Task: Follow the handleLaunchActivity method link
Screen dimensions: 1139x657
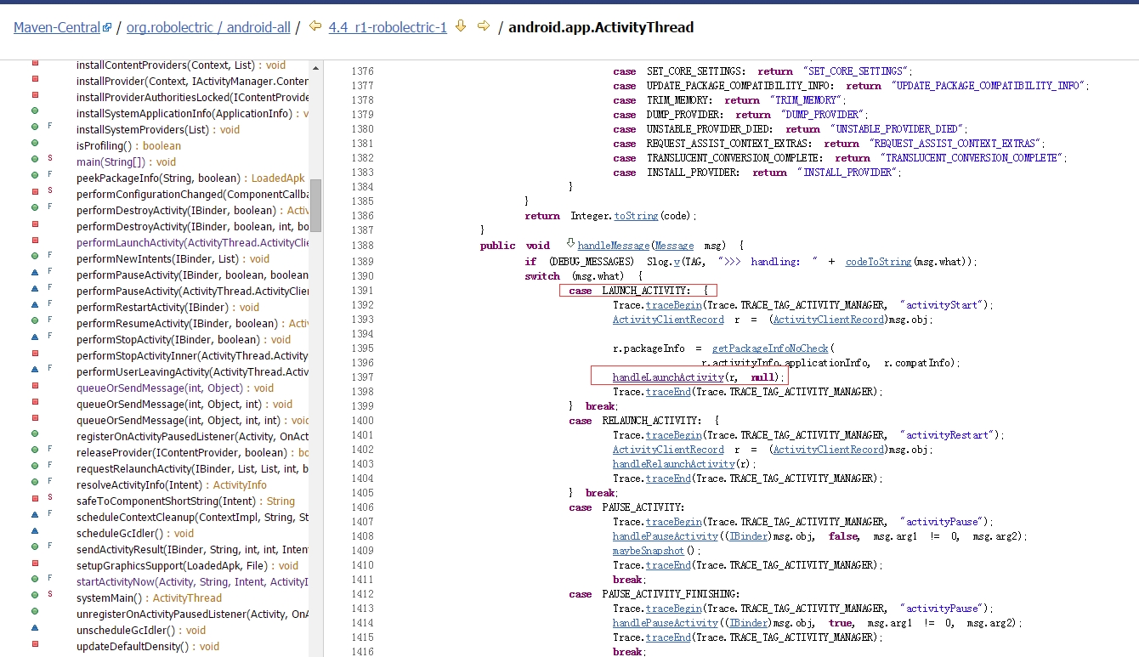Action: coord(668,377)
